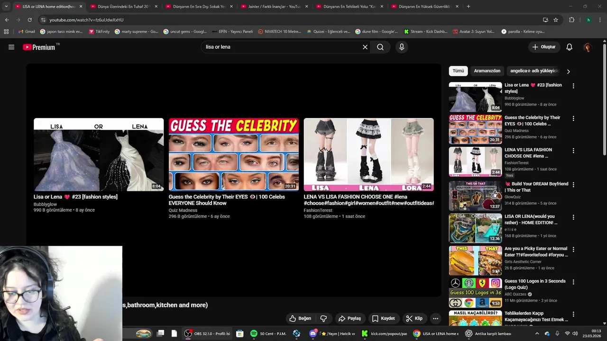The width and height of the screenshot is (607, 341).
Task: Open sidebar Build Your DREAM Boyfriend thumbnail
Action: point(475,196)
